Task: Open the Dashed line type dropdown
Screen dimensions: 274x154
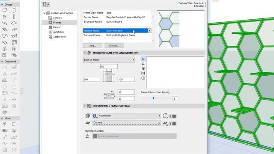Action: [127, 123]
